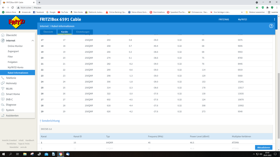Switch to the Einstellungen tab
Screen dimensions: 280x157
click(x=83, y=32)
